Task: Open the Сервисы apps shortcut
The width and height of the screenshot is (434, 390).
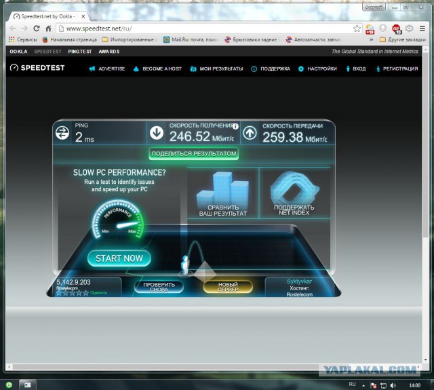Action: (x=22, y=39)
